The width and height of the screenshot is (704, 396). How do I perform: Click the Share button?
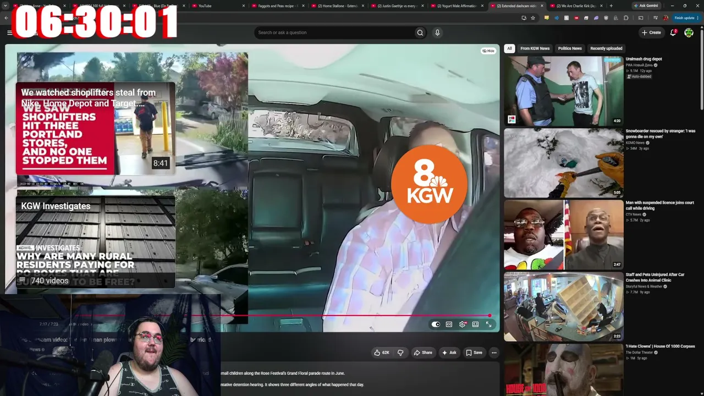click(x=423, y=353)
